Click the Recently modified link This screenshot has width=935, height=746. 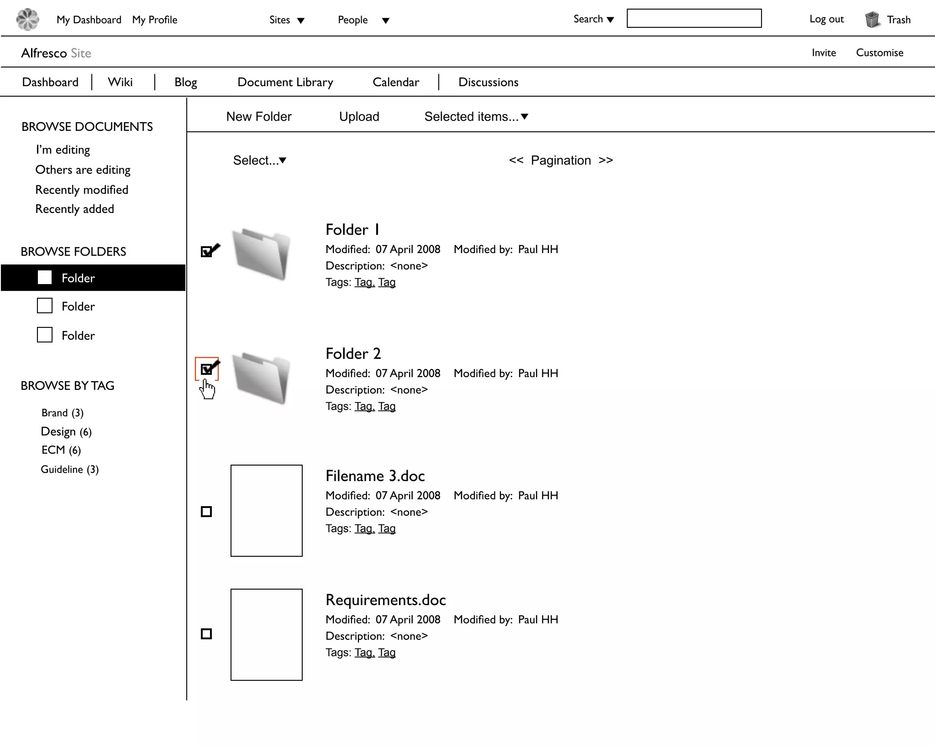82,190
